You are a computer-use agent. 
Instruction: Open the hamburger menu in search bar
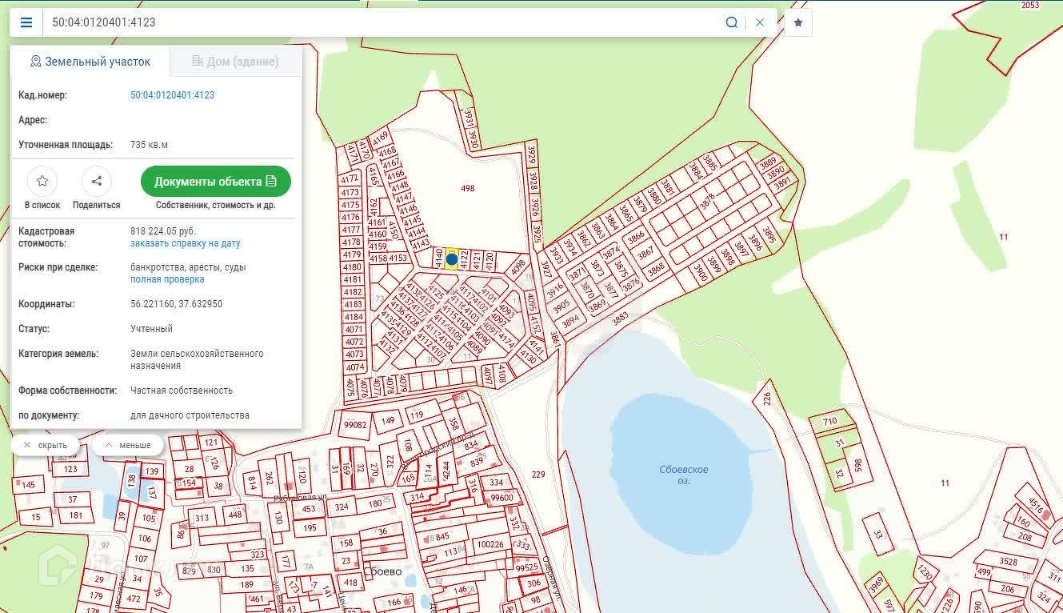(x=26, y=22)
